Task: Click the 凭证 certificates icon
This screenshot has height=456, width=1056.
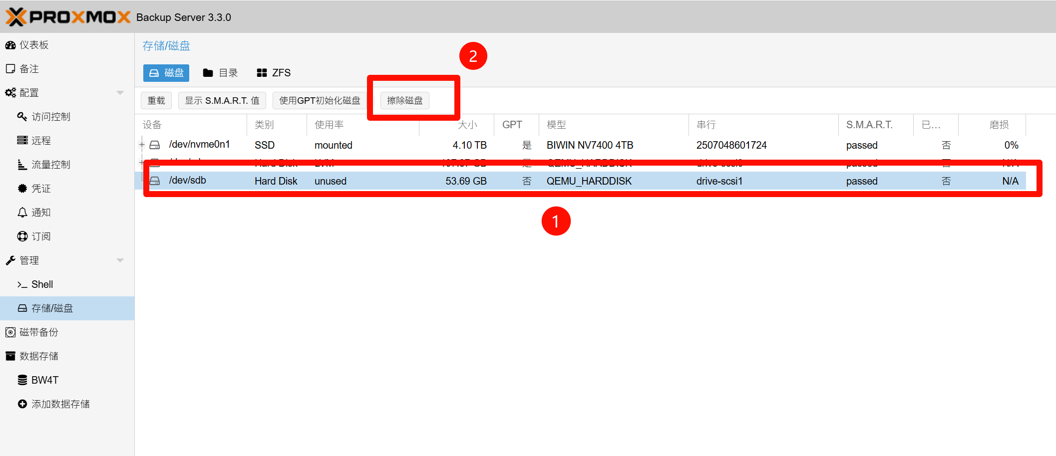Action: (22, 189)
